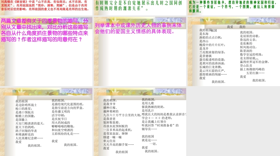Viewport: 280px width, 156px height.
Task: Click the line 天天升高的脚手架
Action: tap(118, 144)
